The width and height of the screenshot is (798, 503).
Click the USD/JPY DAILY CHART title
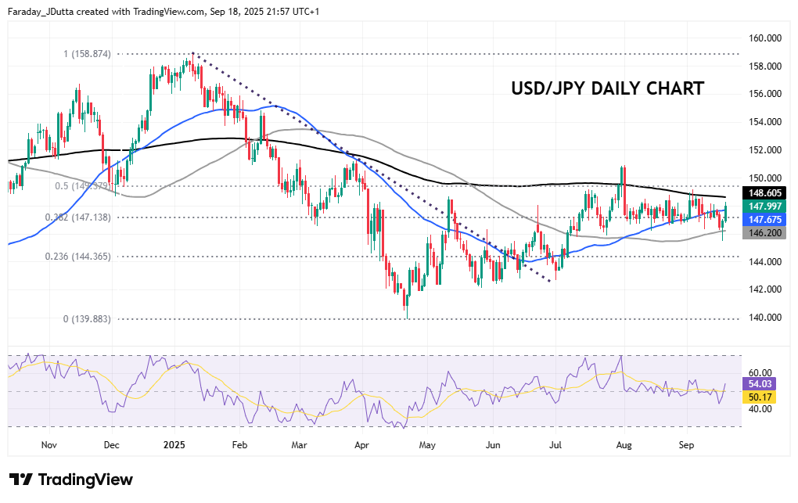pos(607,88)
